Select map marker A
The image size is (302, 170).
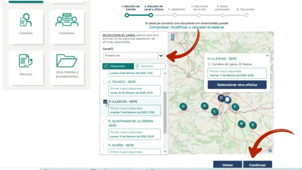click(204, 105)
